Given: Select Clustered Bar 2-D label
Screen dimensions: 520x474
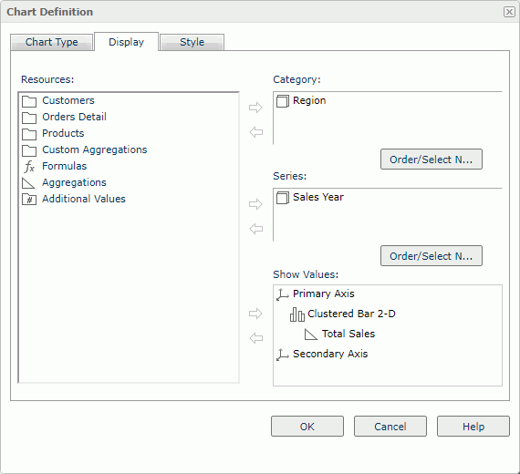Looking at the screenshot, I should click(351, 314).
